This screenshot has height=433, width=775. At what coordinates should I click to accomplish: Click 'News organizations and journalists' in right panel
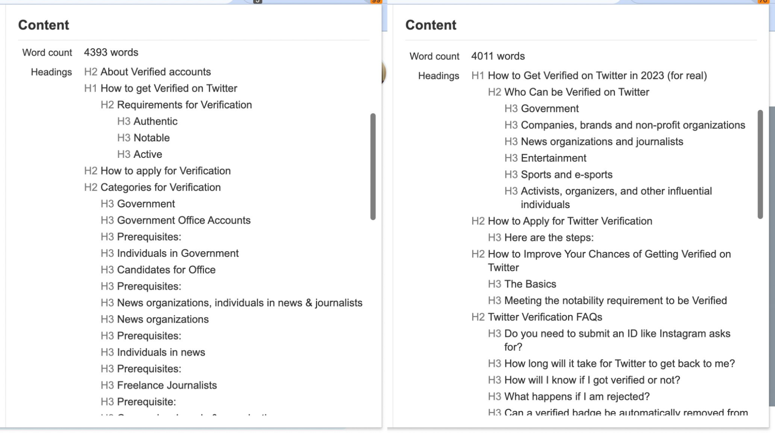tap(602, 142)
